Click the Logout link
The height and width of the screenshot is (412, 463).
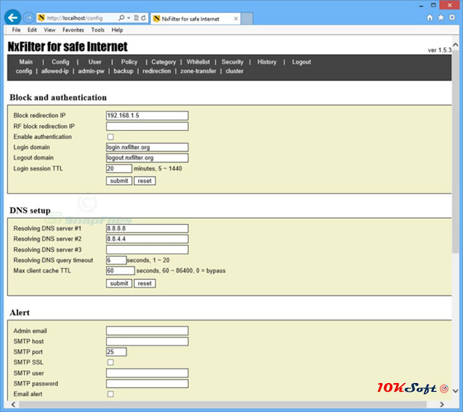pos(302,62)
